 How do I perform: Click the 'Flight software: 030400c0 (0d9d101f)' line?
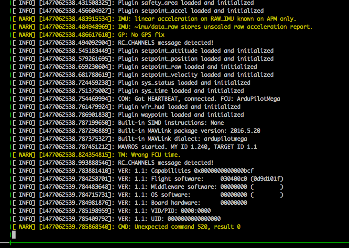pos(148,179)
